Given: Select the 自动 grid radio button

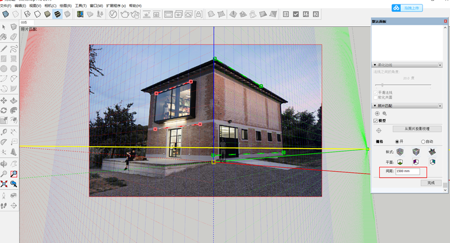Looking at the screenshot, I should click(x=423, y=141).
